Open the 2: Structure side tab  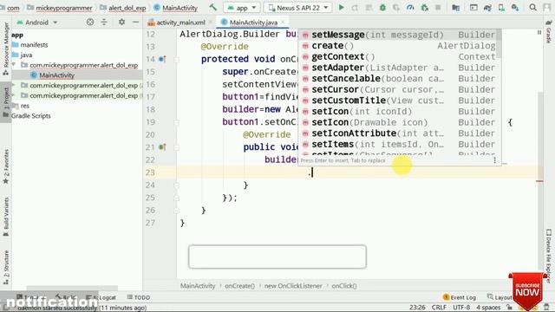6,268
